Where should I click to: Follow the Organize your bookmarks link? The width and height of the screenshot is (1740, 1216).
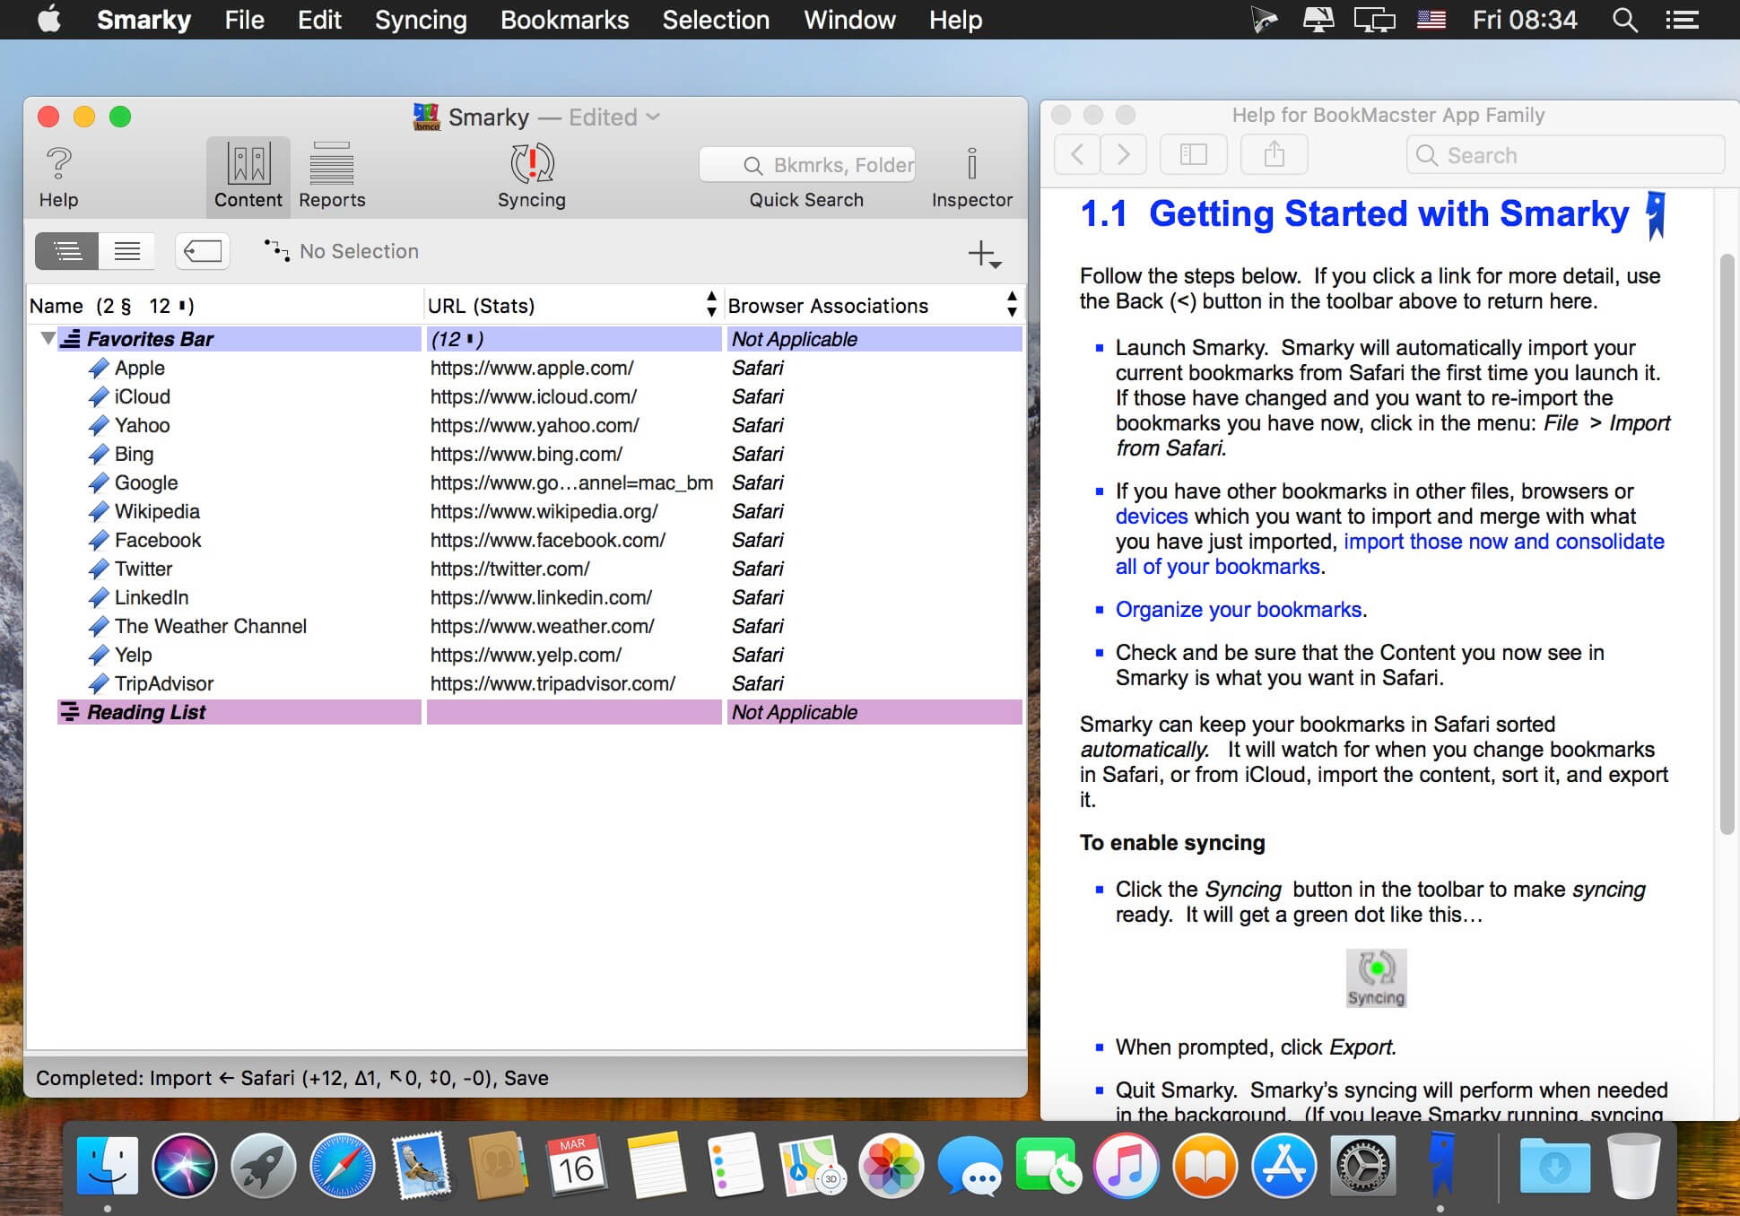[1238, 610]
